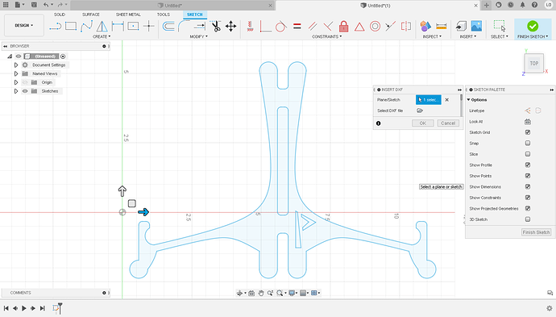
Task: Enable the Snap checkbox
Action: pos(528,144)
